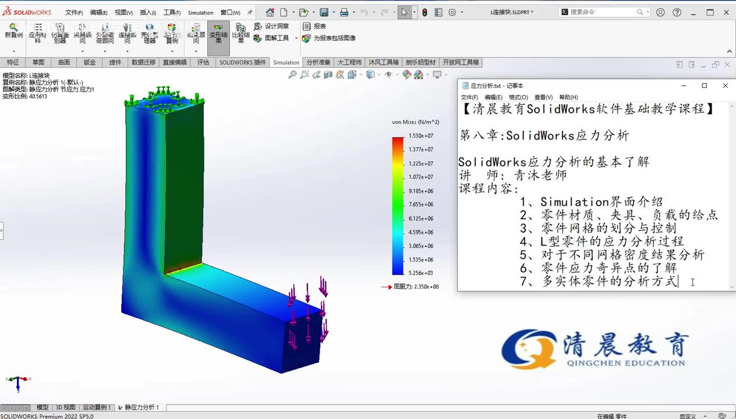736x419 pixels.
Task: Open the login user account icon
Action: click(x=660, y=12)
